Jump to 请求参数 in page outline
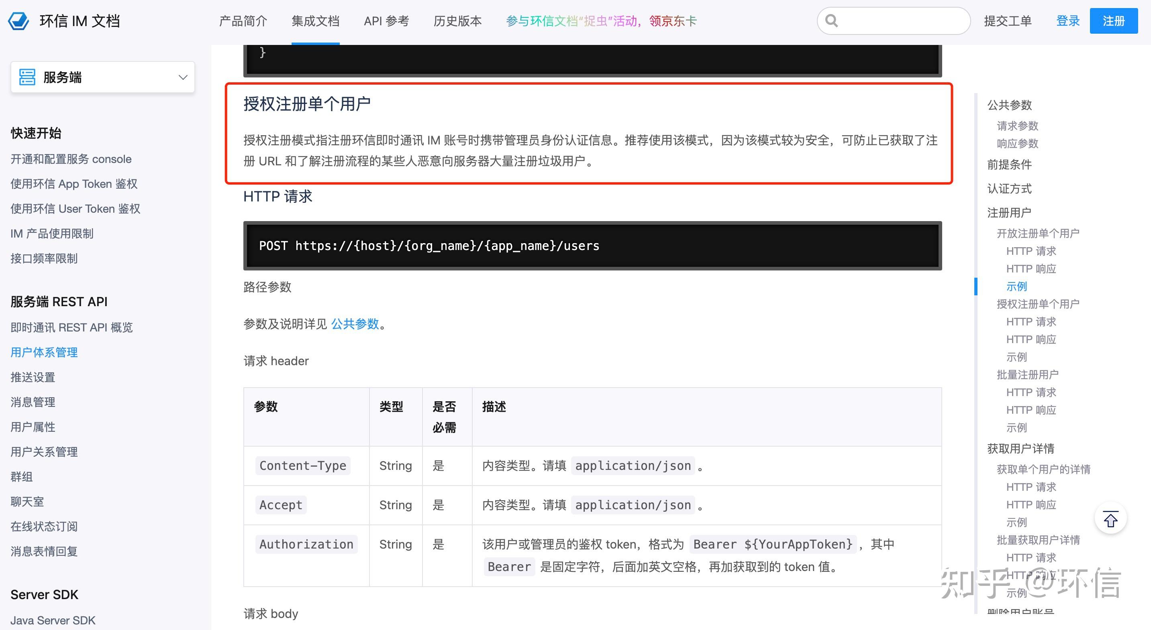This screenshot has height=630, width=1151. pyautogui.click(x=1017, y=126)
